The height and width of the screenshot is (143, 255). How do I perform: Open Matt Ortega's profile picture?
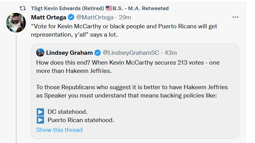(16, 23)
